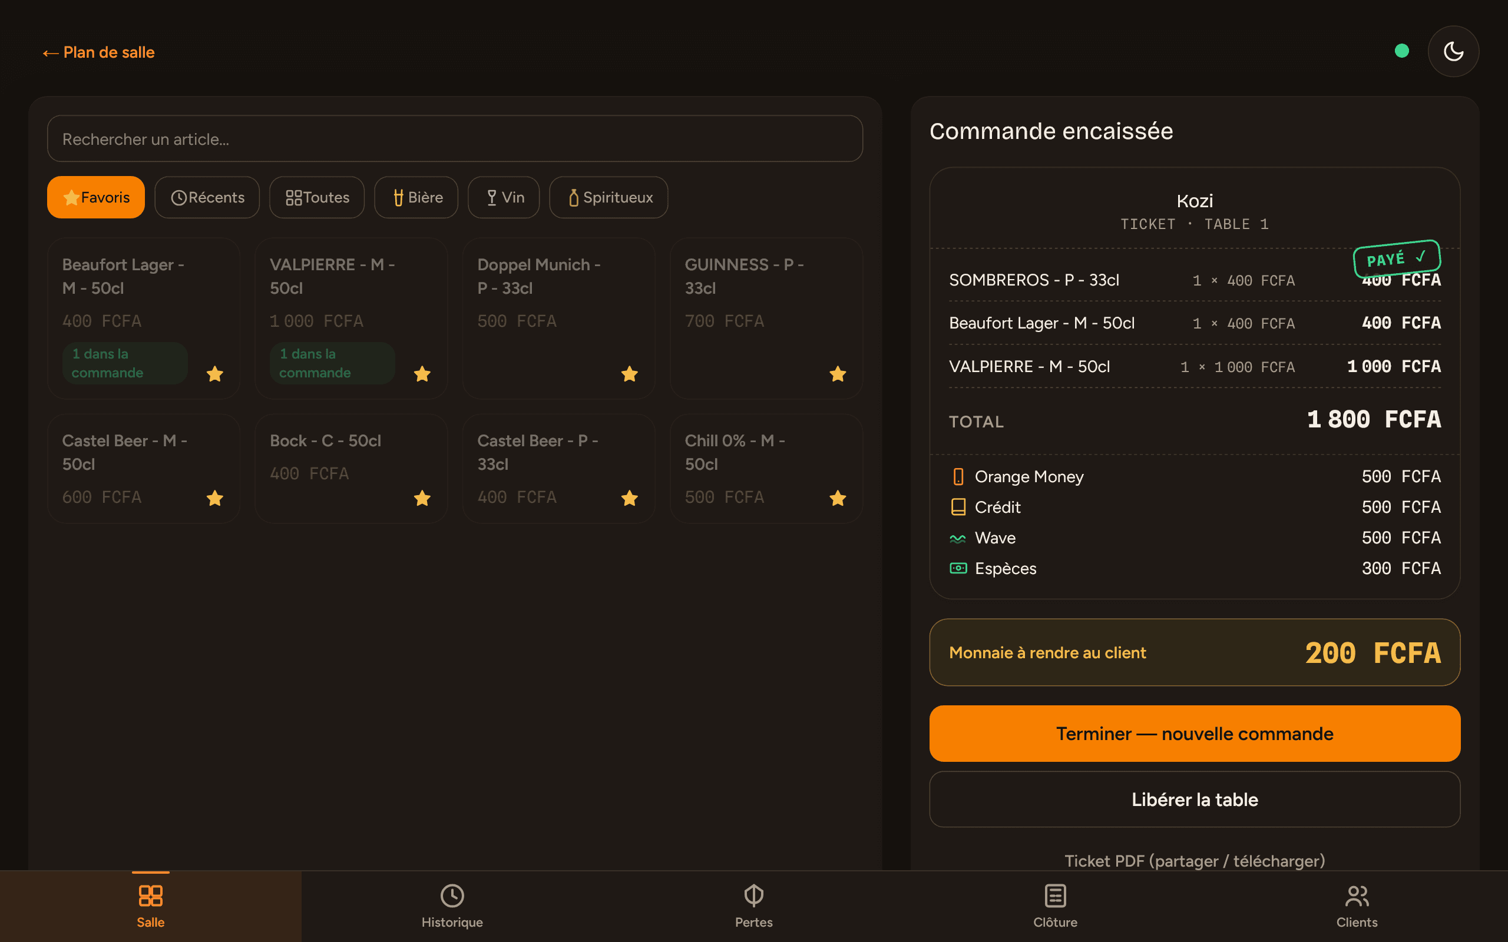
Task: Show Toutes categories
Action: click(x=316, y=197)
